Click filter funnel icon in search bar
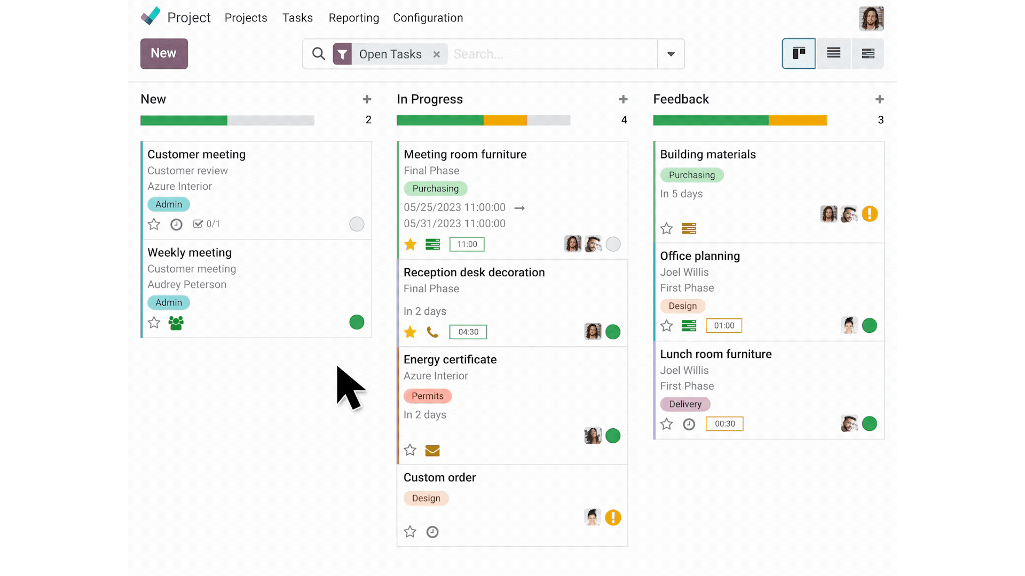 (x=342, y=54)
